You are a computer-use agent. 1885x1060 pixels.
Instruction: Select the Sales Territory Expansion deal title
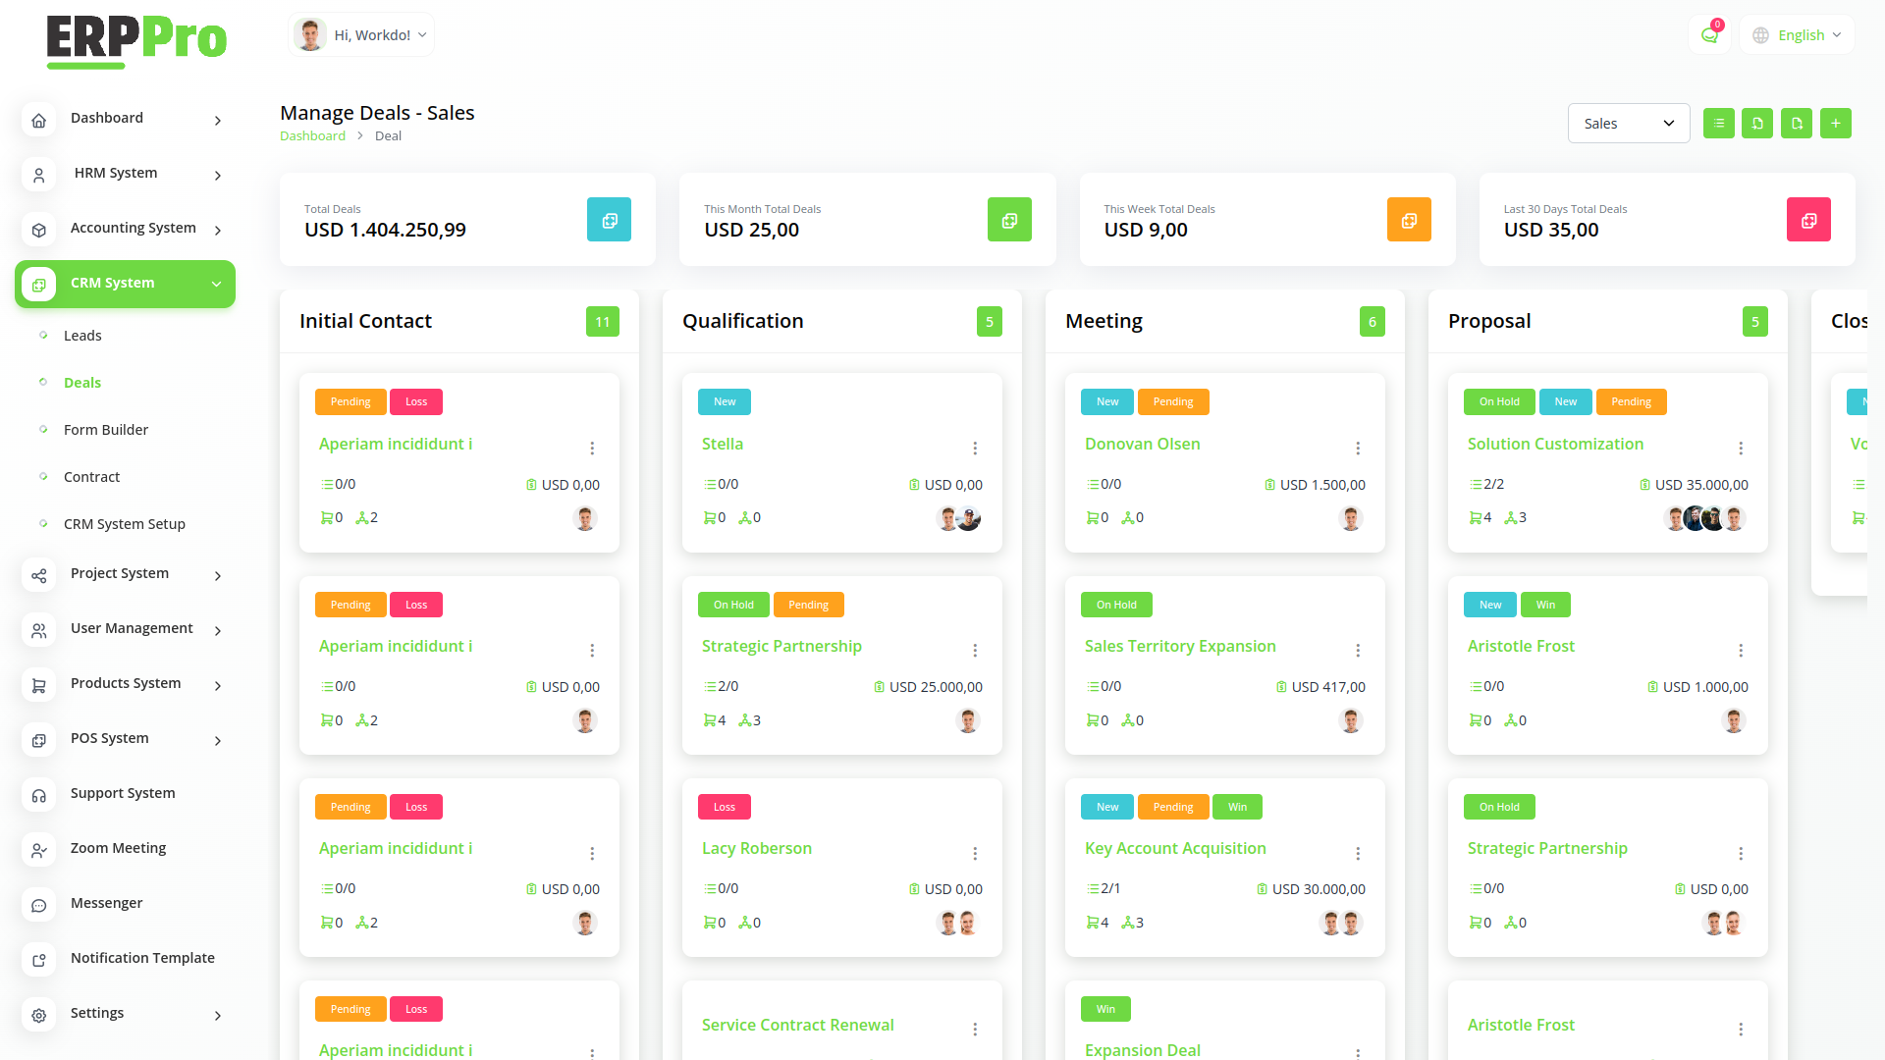(1180, 646)
